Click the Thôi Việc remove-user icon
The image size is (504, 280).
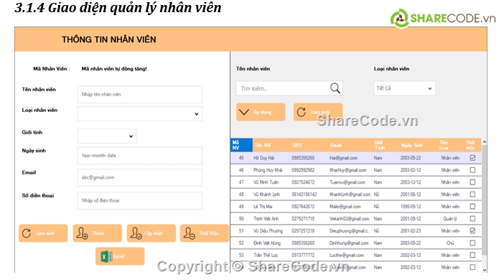coord(190,233)
